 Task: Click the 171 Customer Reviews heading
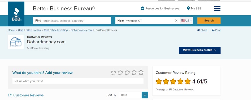tap(26, 95)
